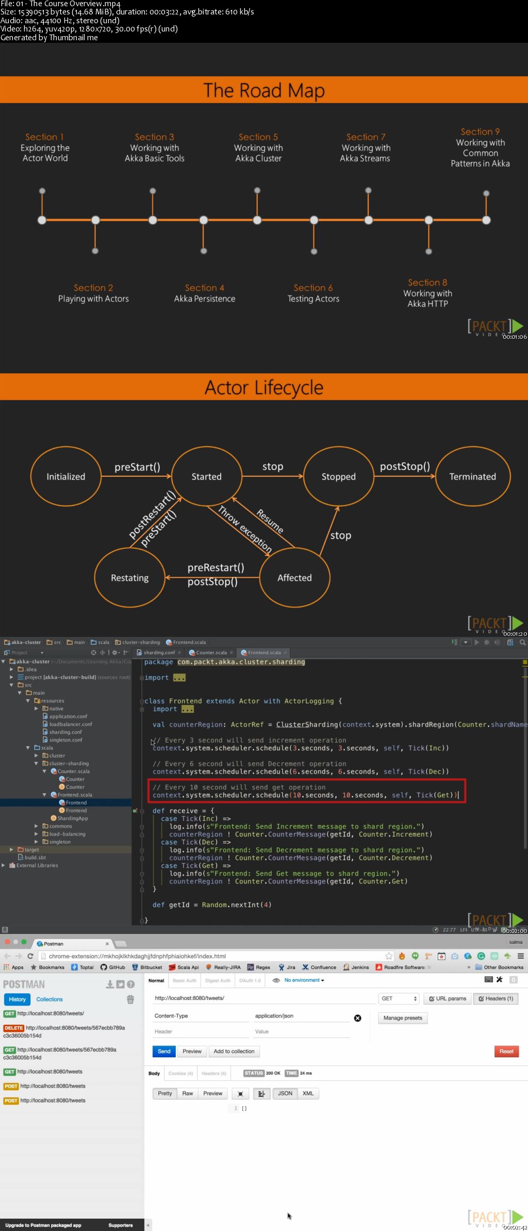Clear history with the trash icon

(130, 999)
